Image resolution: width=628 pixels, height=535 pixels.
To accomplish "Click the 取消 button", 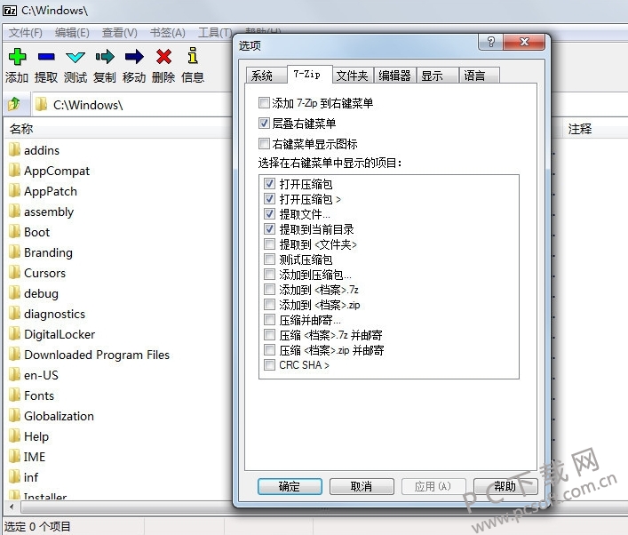I will click(362, 486).
